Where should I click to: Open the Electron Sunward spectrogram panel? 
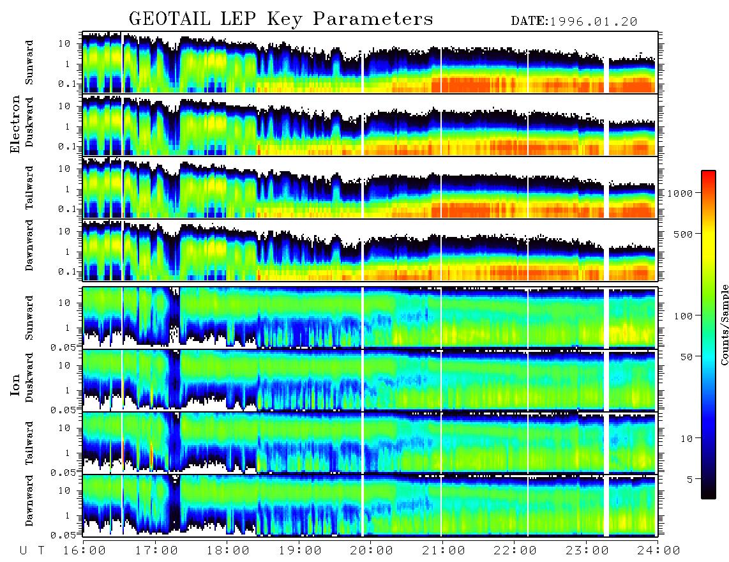[370, 63]
